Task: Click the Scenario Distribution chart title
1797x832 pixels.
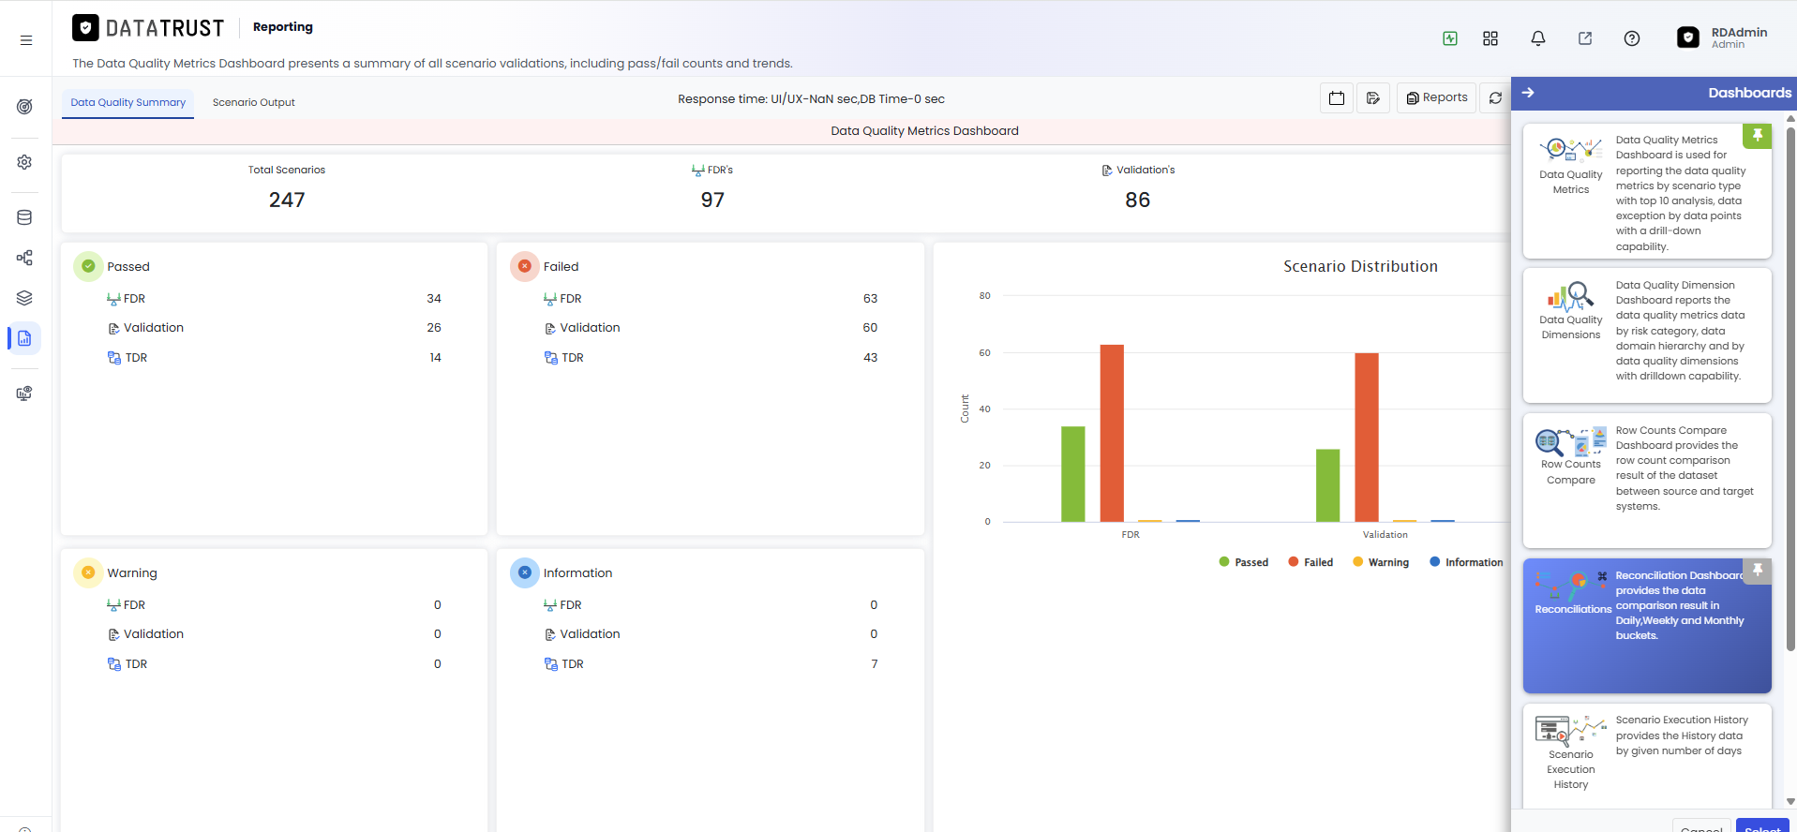Action: (x=1360, y=266)
